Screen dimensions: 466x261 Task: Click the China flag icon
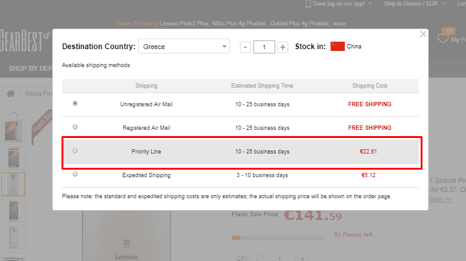point(337,47)
